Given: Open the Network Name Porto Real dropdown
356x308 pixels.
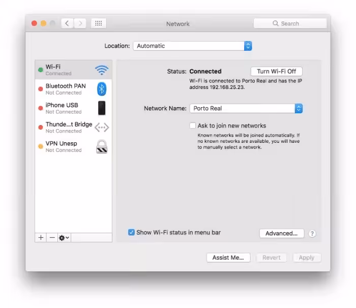Looking at the screenshot, I should [x=246, y=108].
